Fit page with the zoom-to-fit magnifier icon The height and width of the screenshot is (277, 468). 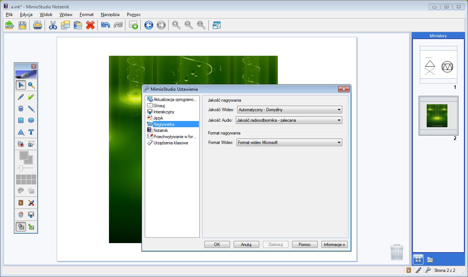click(201, 25)
